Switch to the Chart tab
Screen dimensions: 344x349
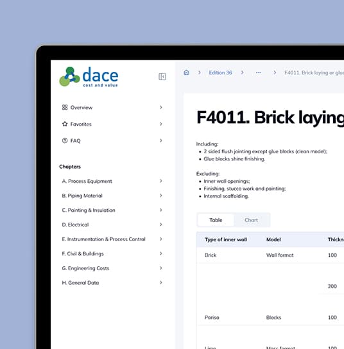click(x=251, y=220)
